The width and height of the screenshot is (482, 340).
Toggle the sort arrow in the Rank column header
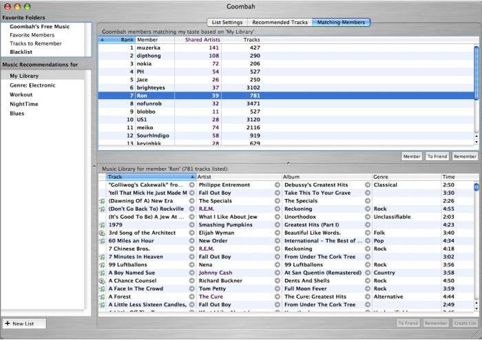[103, 40]
